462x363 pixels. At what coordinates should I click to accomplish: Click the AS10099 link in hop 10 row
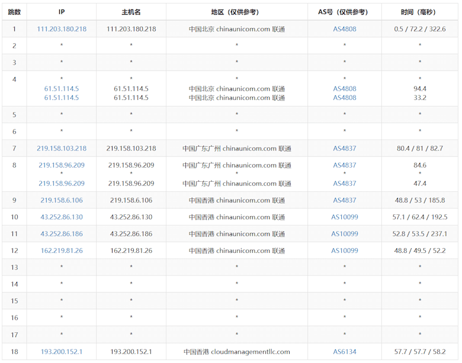click(x=345, y=217)
